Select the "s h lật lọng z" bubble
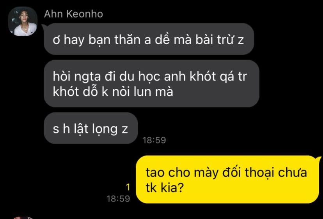The height and width of the screenshot is (219, 323). (91, 128)
